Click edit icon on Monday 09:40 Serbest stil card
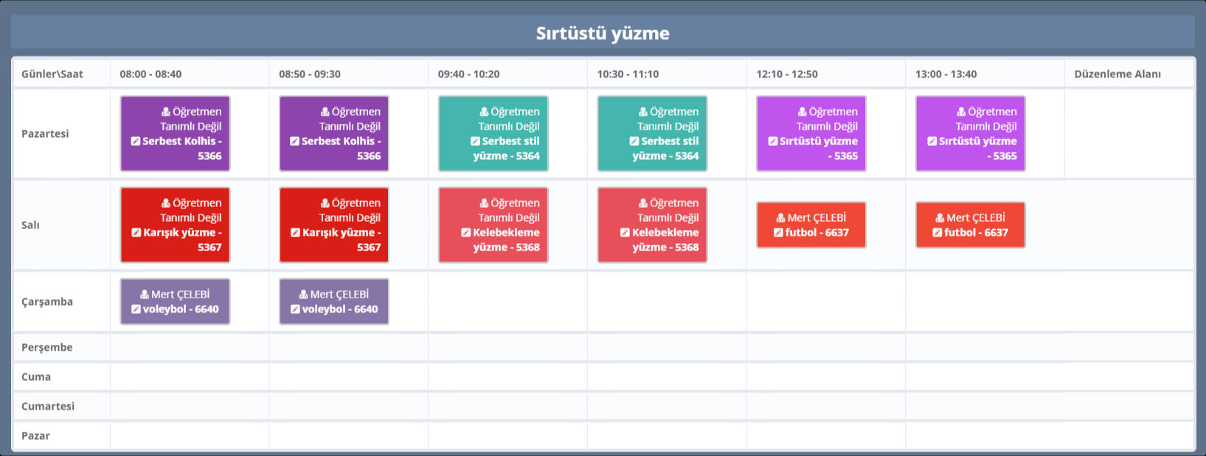 pyautogui.click(x=475, y=141)
